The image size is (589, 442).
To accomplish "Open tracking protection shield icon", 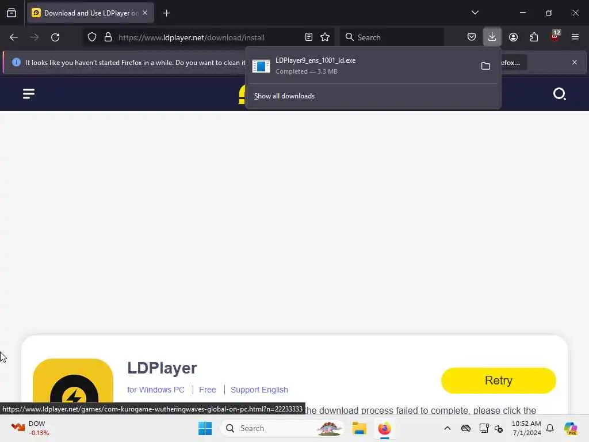I will pyautogui.click(x=92, y=37).
